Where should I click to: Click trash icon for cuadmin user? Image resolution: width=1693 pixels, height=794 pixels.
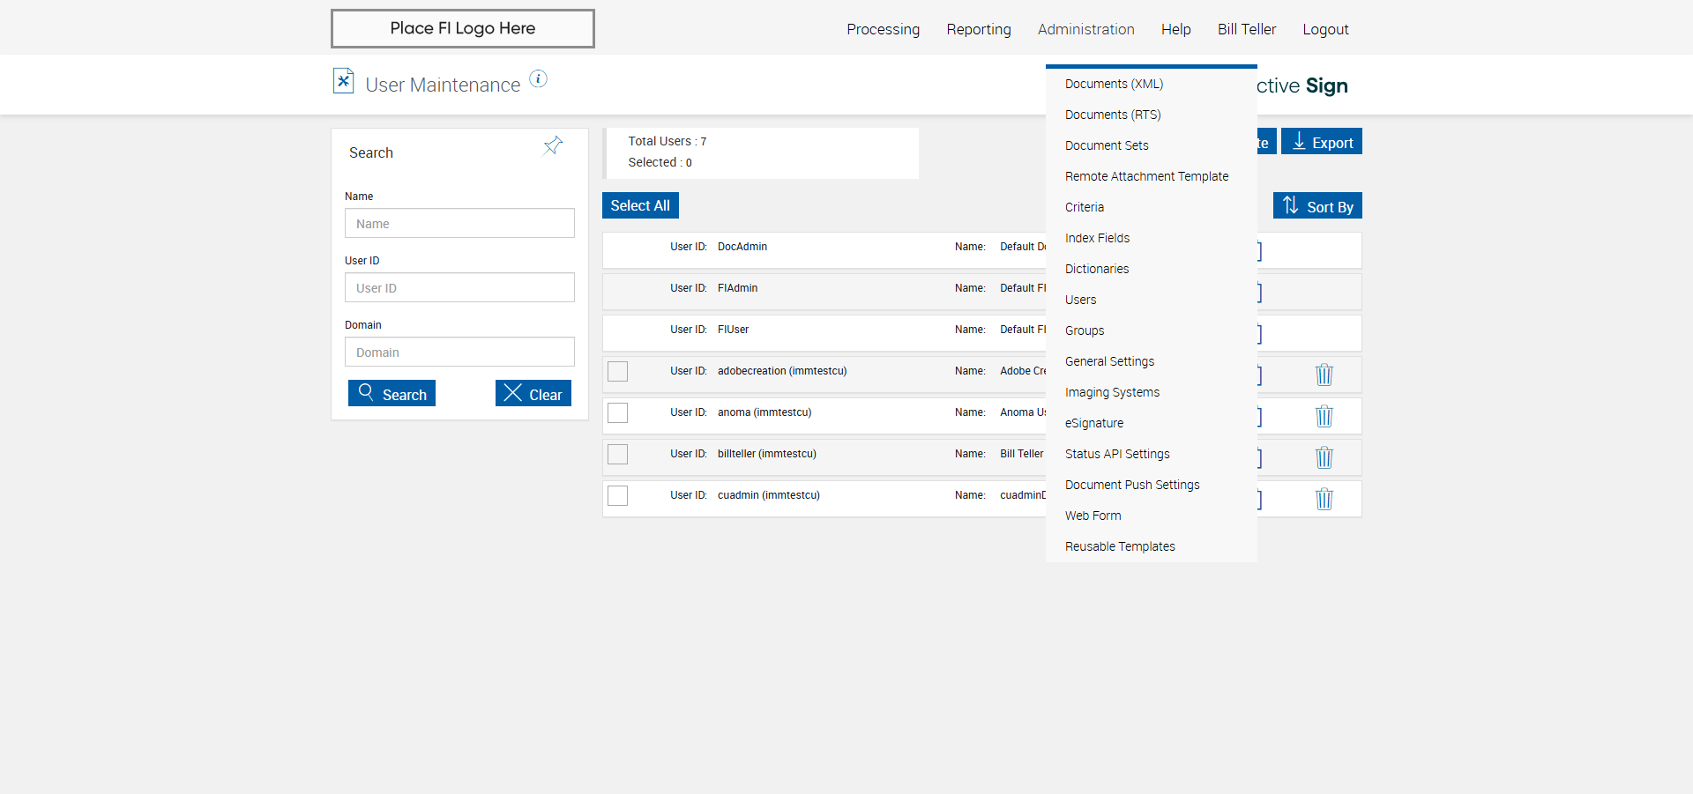point(1324,499)
